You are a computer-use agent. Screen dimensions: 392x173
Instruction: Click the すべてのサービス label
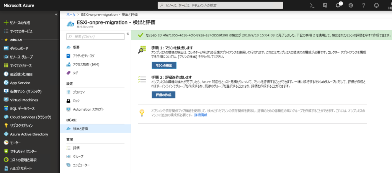(x=21, y=31)
